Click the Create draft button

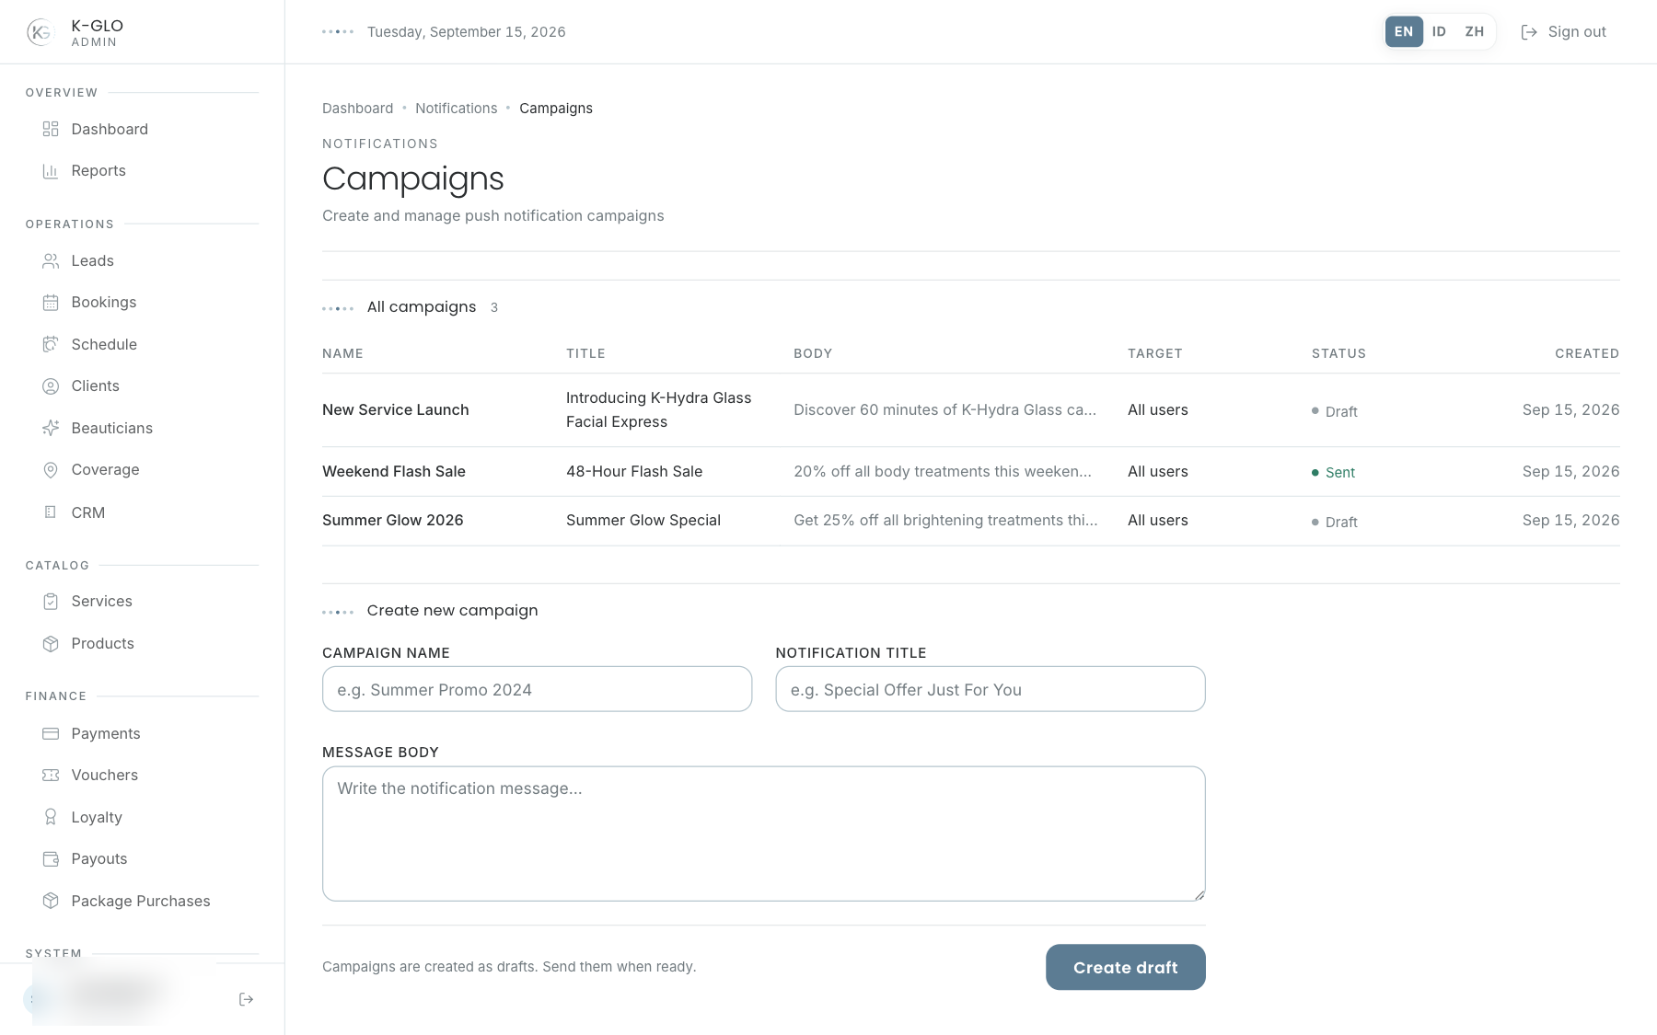(1125, 967)
